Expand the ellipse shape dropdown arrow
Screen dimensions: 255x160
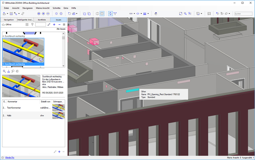(x=141, y=14)
